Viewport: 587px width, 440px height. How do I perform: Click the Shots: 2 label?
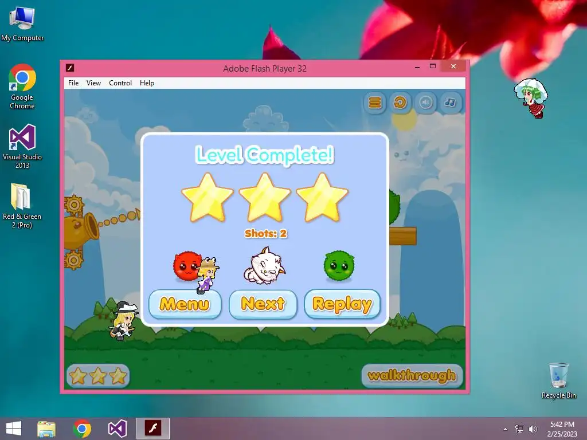tap(265, 234)
